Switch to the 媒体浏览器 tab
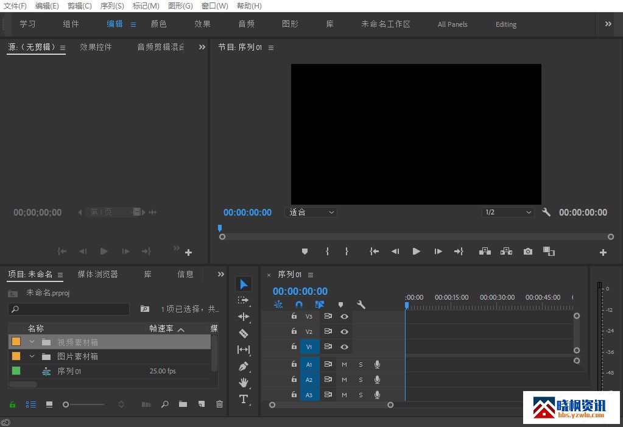623x427 pixels. [x=97, y=274]
